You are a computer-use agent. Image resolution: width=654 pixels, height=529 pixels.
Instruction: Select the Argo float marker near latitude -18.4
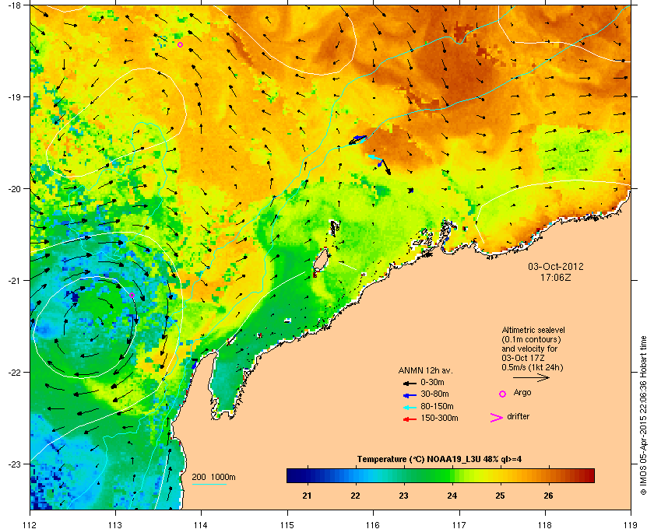[180, 44]
